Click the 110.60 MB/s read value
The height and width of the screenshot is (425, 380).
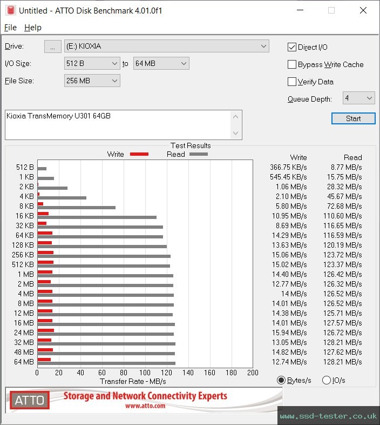343,216
